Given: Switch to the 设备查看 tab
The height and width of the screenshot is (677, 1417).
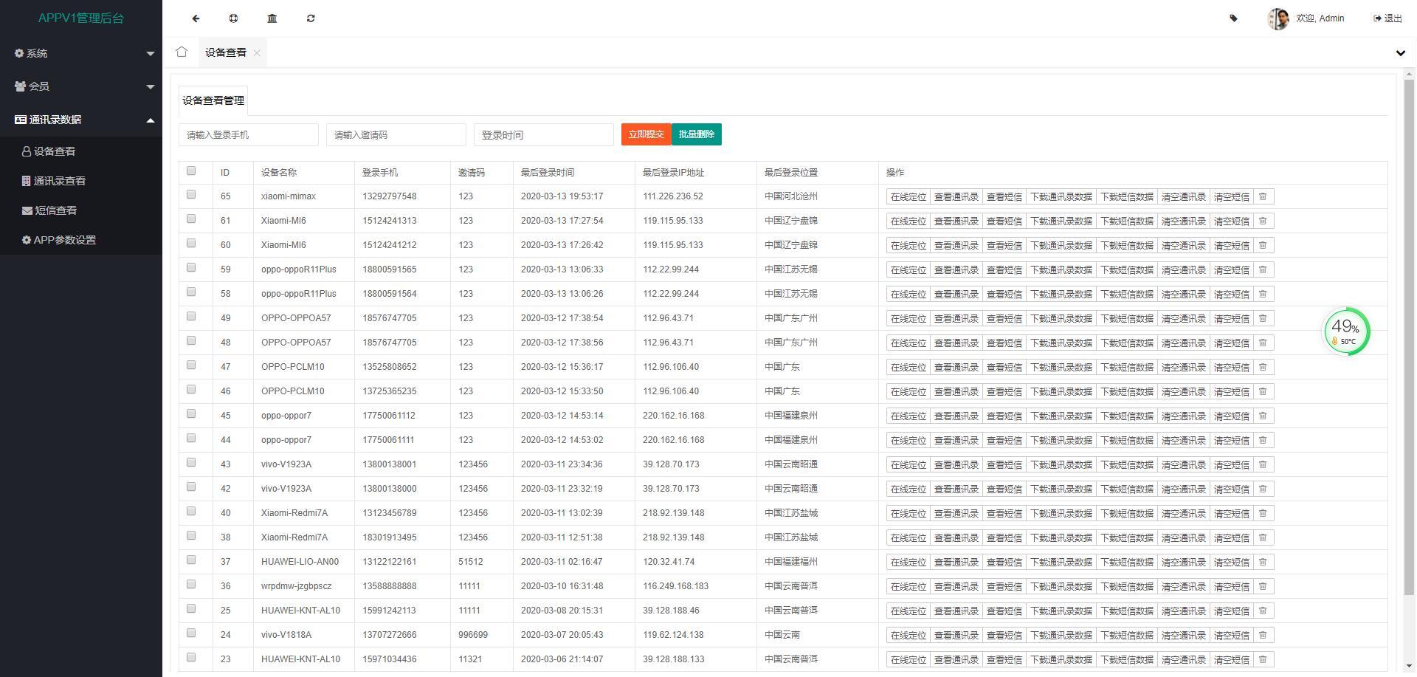Looking at the screenshot, I should (x=226, y=52).
